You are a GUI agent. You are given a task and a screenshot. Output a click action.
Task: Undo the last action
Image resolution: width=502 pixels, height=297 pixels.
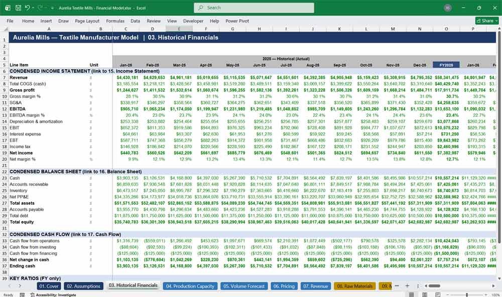pyautogui.click(x=28, y=8)
